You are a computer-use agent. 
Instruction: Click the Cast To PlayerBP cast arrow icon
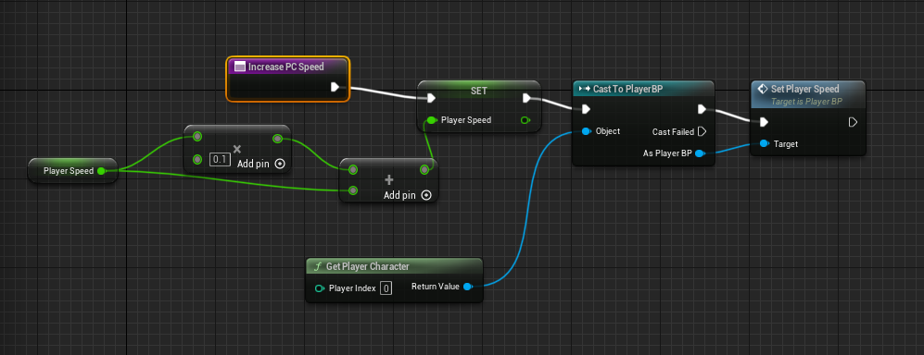(585, 89)
